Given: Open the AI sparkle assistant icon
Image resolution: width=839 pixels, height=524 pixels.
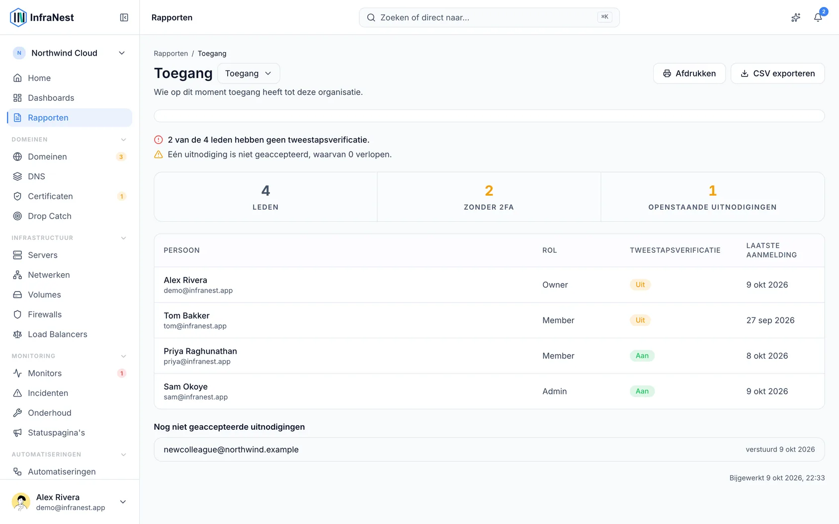Looking at the screenshot, I should pos(796,17).
